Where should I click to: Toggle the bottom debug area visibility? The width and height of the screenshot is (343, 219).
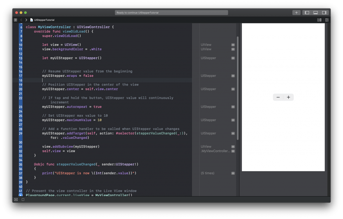315,12
